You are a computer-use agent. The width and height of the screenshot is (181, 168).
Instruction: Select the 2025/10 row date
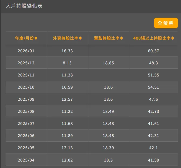[26, 87]
